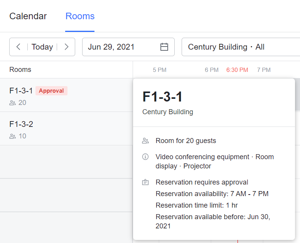Viewport: 300px width, 243px height.
Task: Click the capacity icon for room F1-3-1
Action: point(13,103)
